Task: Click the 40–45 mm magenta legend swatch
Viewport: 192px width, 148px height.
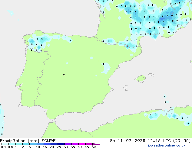Action: point(82,144)
